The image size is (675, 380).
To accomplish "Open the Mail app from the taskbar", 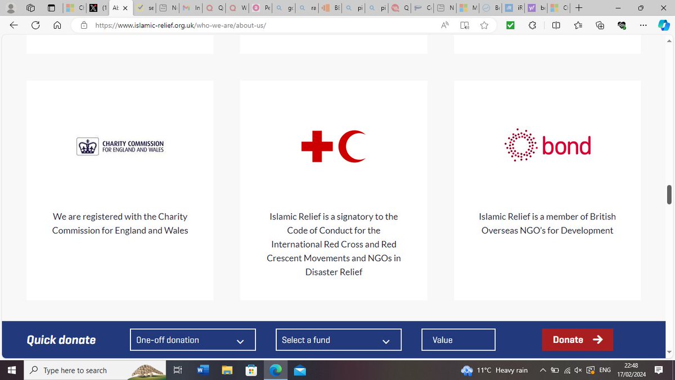I will click(x=300, y=370).
